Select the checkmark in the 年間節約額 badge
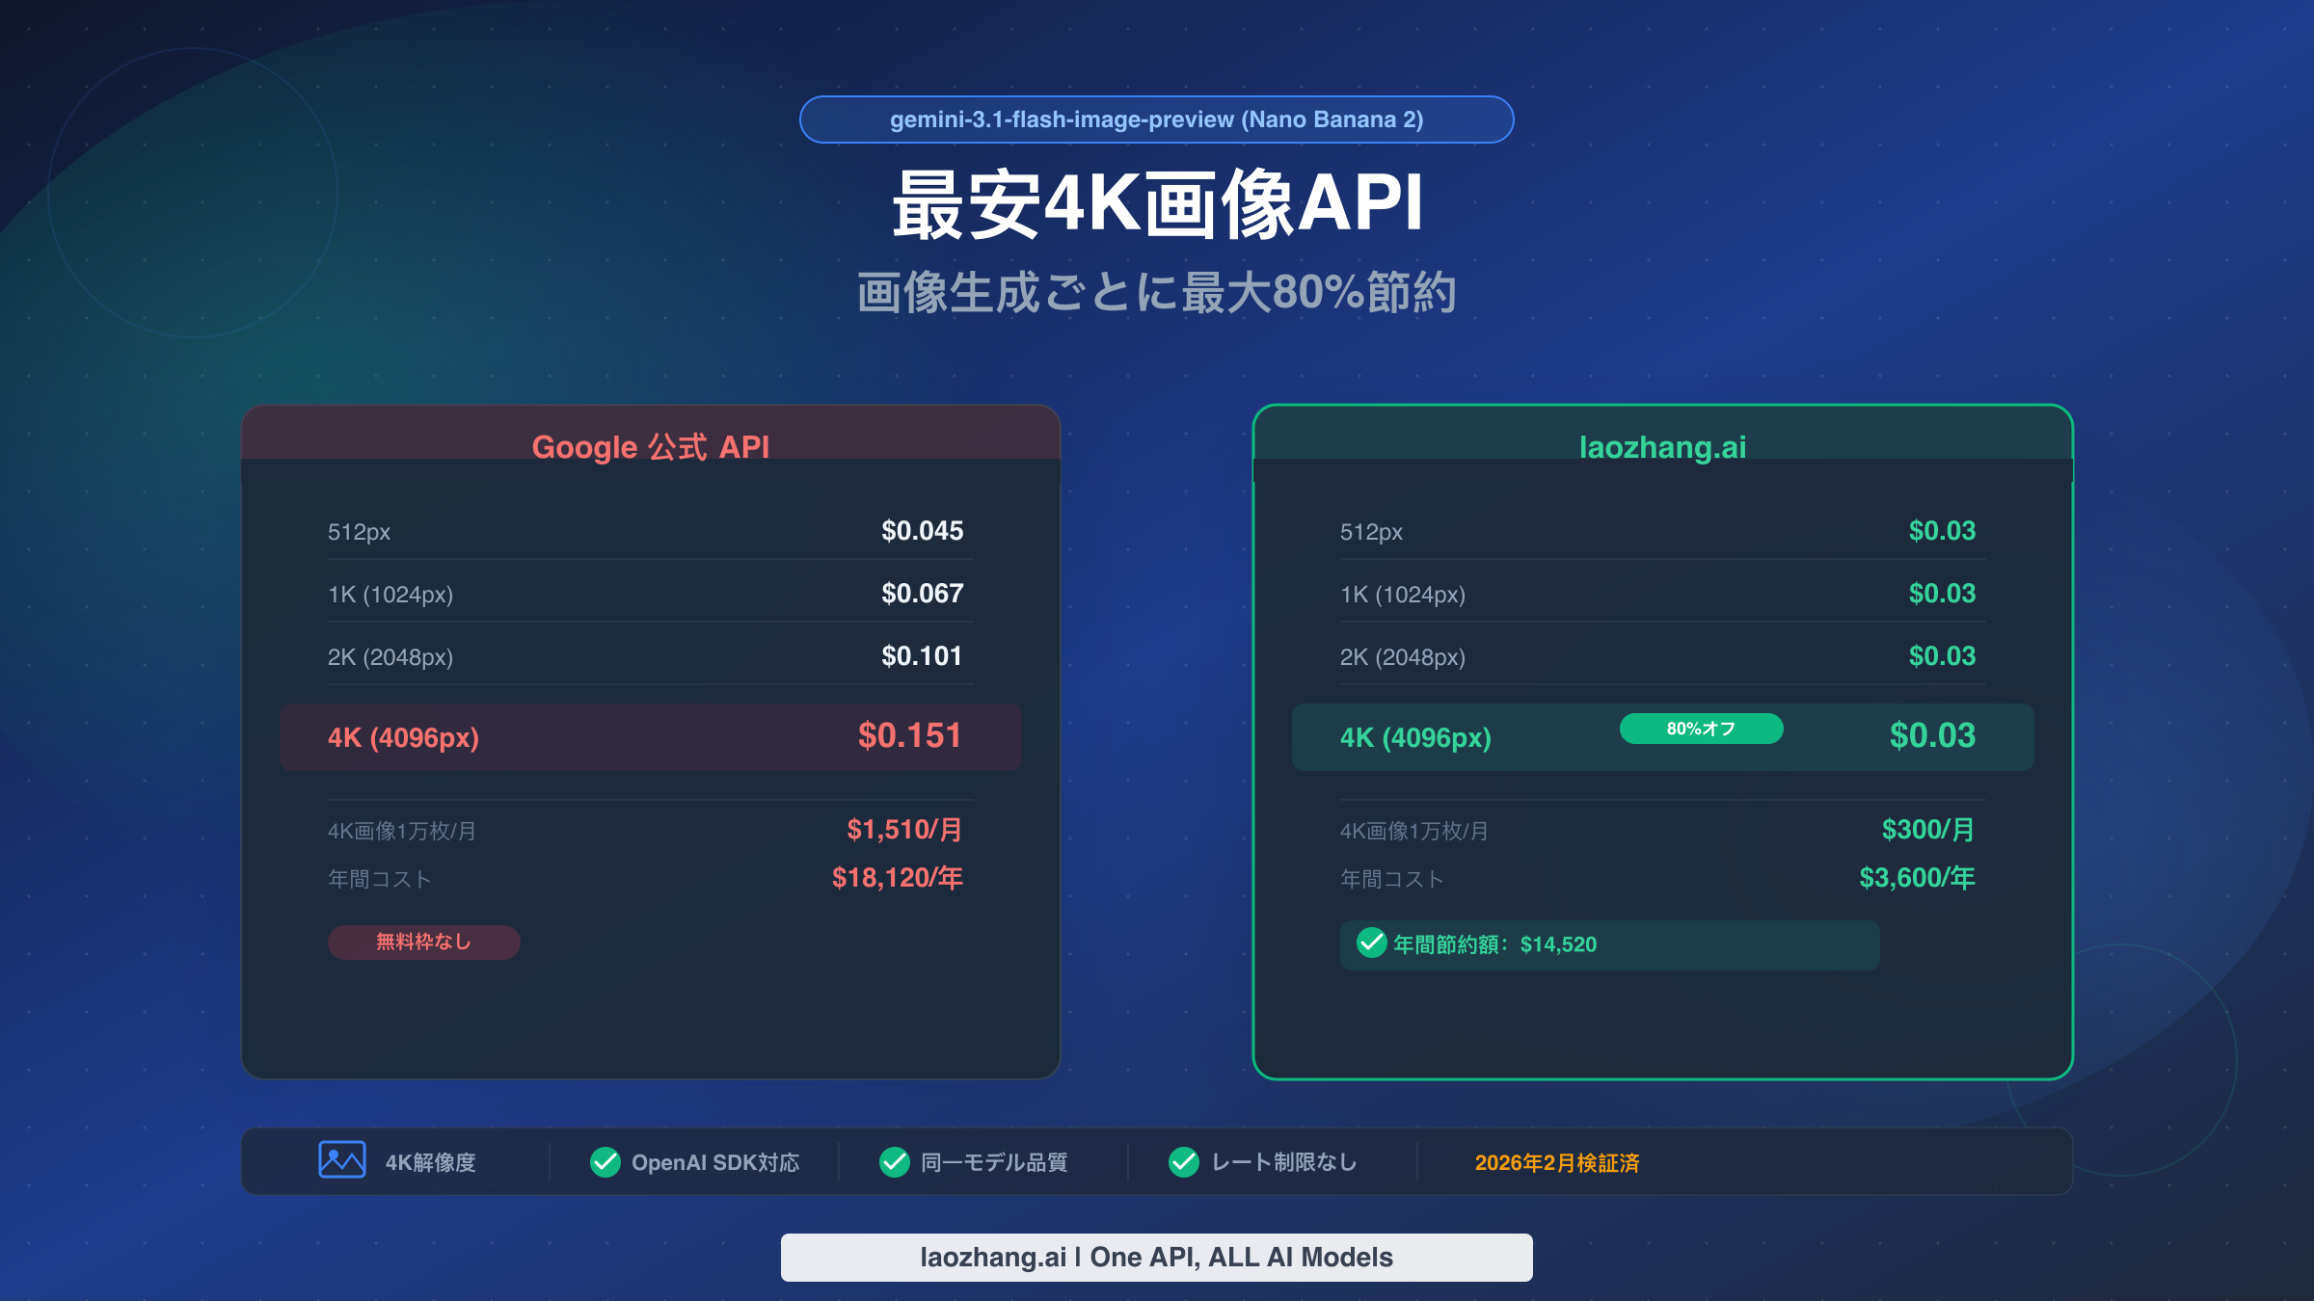Image resolution: width=2314 pixels, height=1301 pixels. pos(1371,945)
